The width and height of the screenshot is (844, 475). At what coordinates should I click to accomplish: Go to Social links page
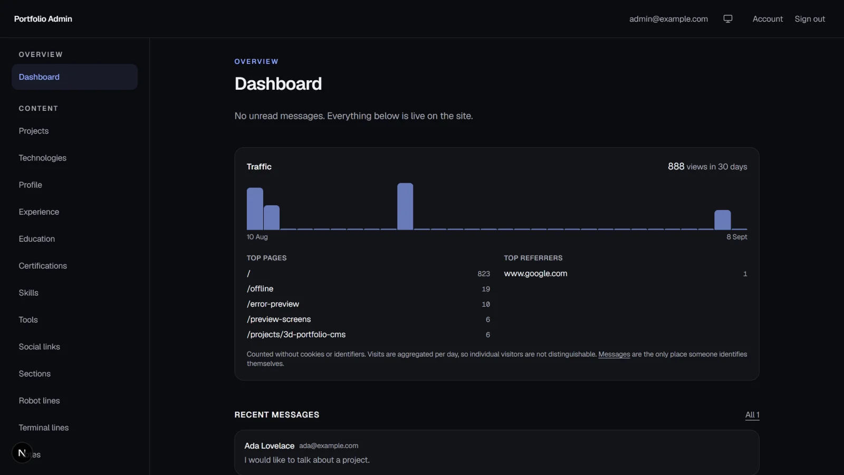point(40,346)
